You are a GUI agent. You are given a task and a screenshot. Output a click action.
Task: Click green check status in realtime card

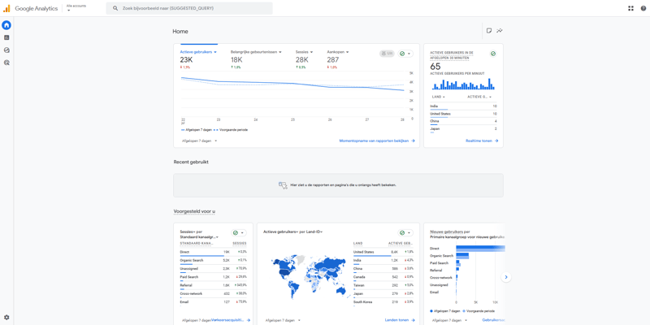(493, 54)
